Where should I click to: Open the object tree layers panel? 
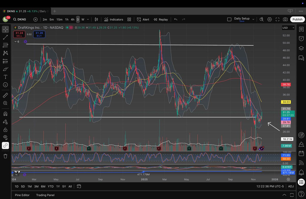pos(301,48)
